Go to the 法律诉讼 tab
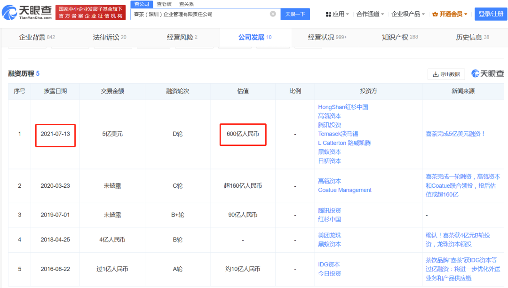The width and height of the screenshot is (508, 288). tap(110, 37)
